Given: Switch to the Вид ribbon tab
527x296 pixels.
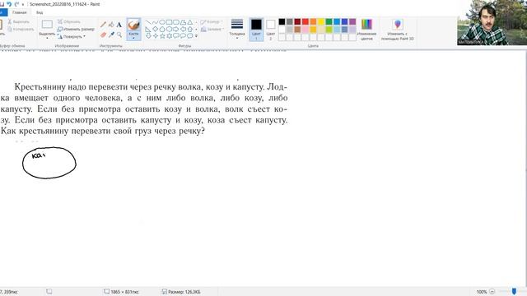Looking at the screenshot, I should pos(40,12).
